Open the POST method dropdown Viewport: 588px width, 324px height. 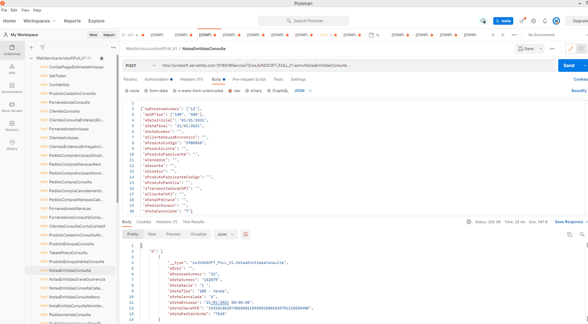[x=140, y=66]
